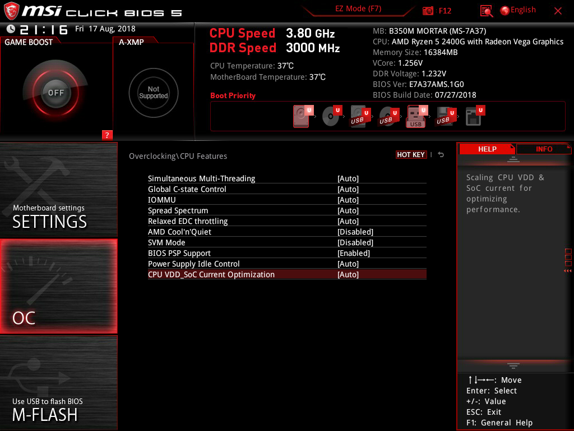Click the BIOS Ver E7A37AMS.1G0 text
574x431 pixels.
click(x=418, y=84)
